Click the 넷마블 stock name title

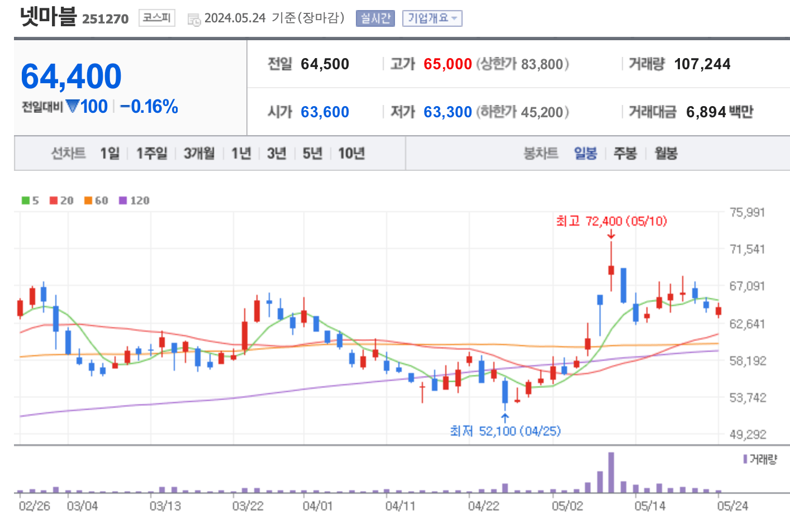click(48, 16)
